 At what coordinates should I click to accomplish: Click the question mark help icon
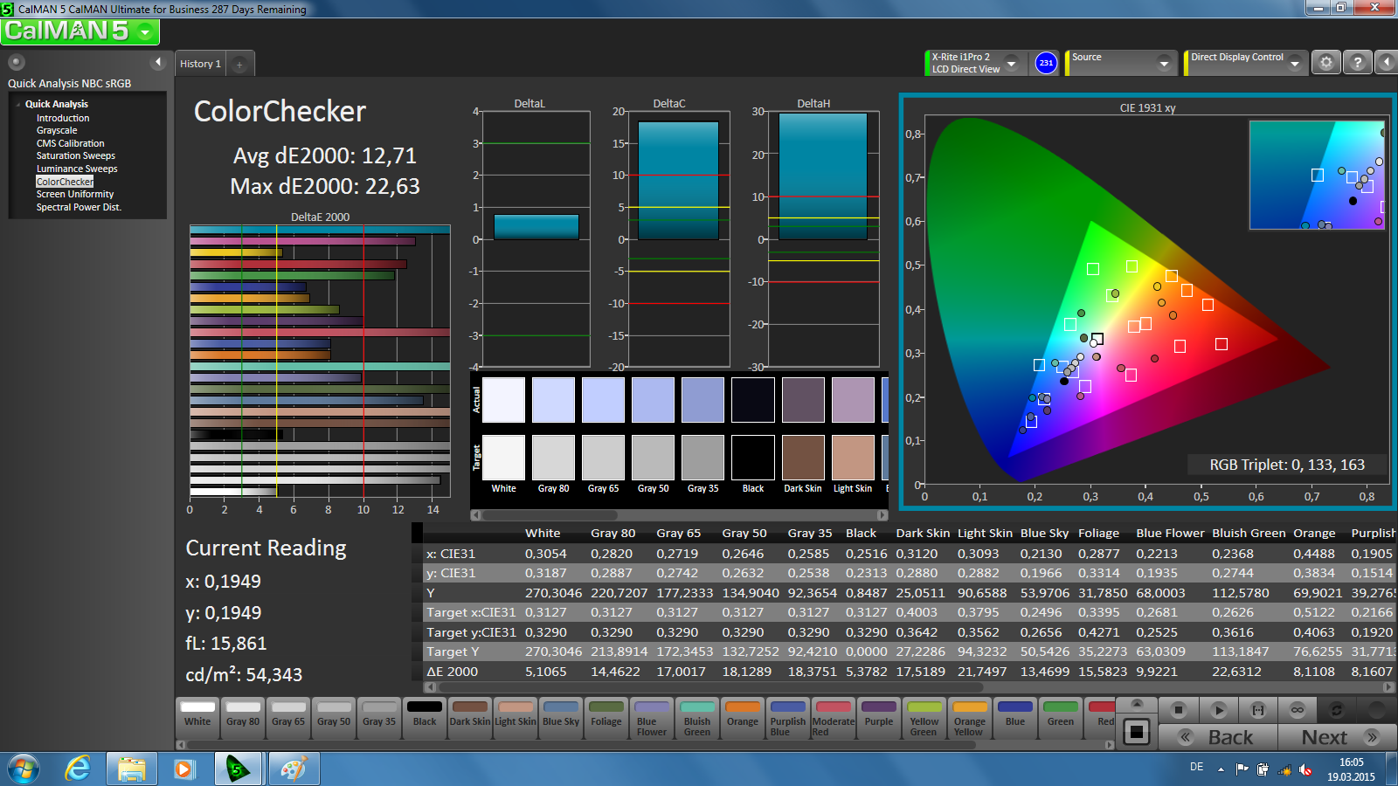pyautogui.click(x=1357, y=63)
